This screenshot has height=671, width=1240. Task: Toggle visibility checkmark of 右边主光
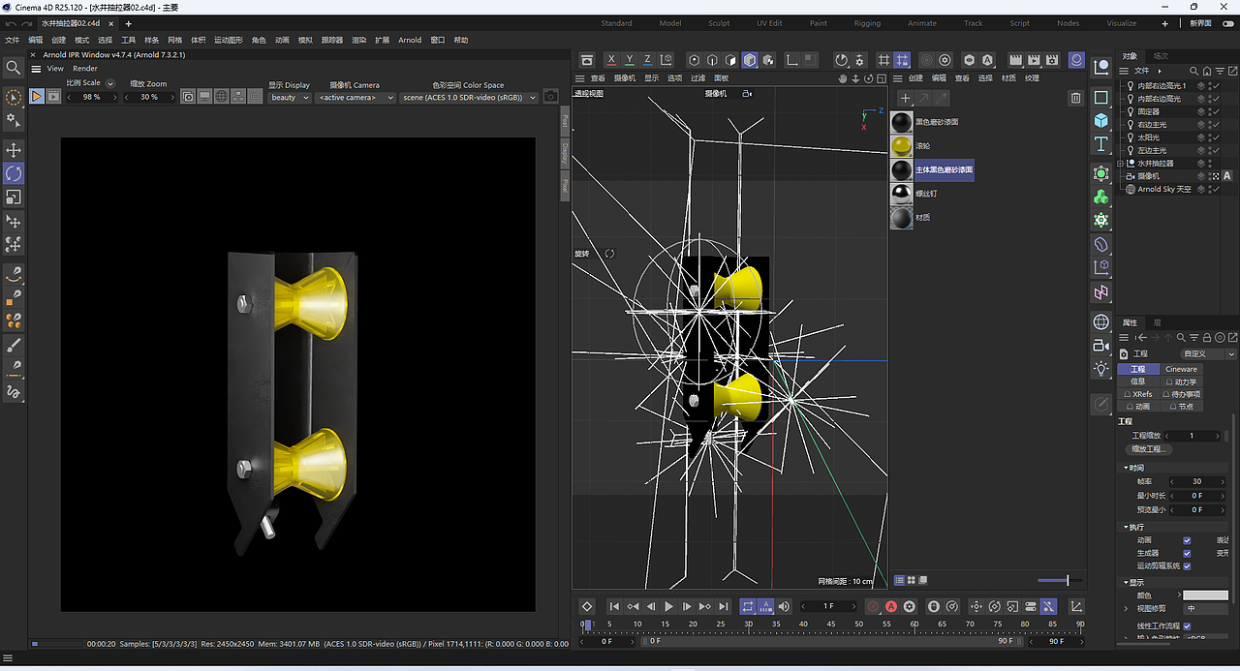[x=1214, y=125]
